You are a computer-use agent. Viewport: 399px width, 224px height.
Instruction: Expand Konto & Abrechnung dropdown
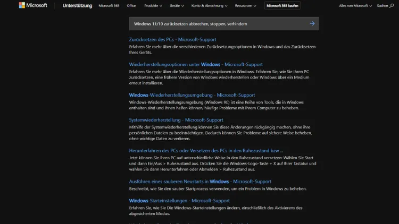(210, 6)
